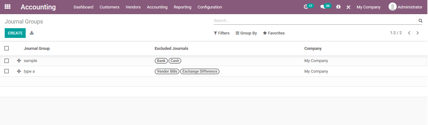The image size is (428, 125).
Task: Click the Exchange Difference tag
Action: click(200, 71)
